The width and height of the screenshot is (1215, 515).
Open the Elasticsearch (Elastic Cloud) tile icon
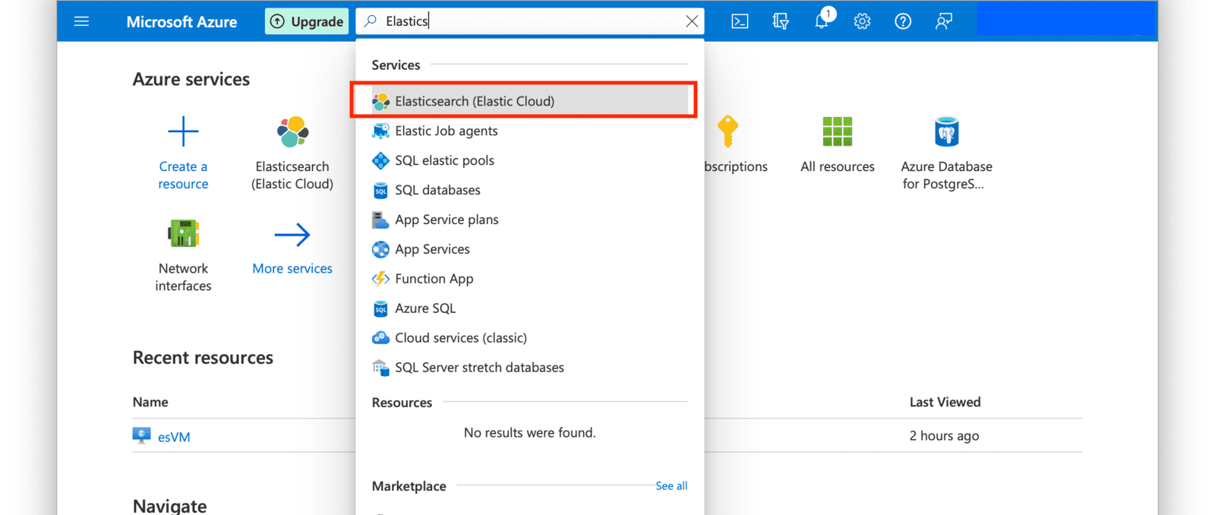(x=292, y=132)
